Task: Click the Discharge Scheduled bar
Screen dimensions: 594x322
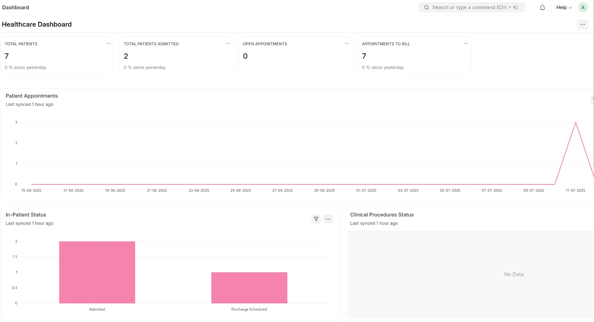Action: click(249, 288)
